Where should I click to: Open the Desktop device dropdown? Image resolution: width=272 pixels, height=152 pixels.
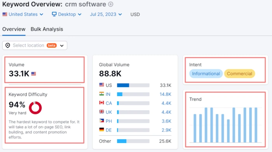pyautogui.click(x=66, y=14)
